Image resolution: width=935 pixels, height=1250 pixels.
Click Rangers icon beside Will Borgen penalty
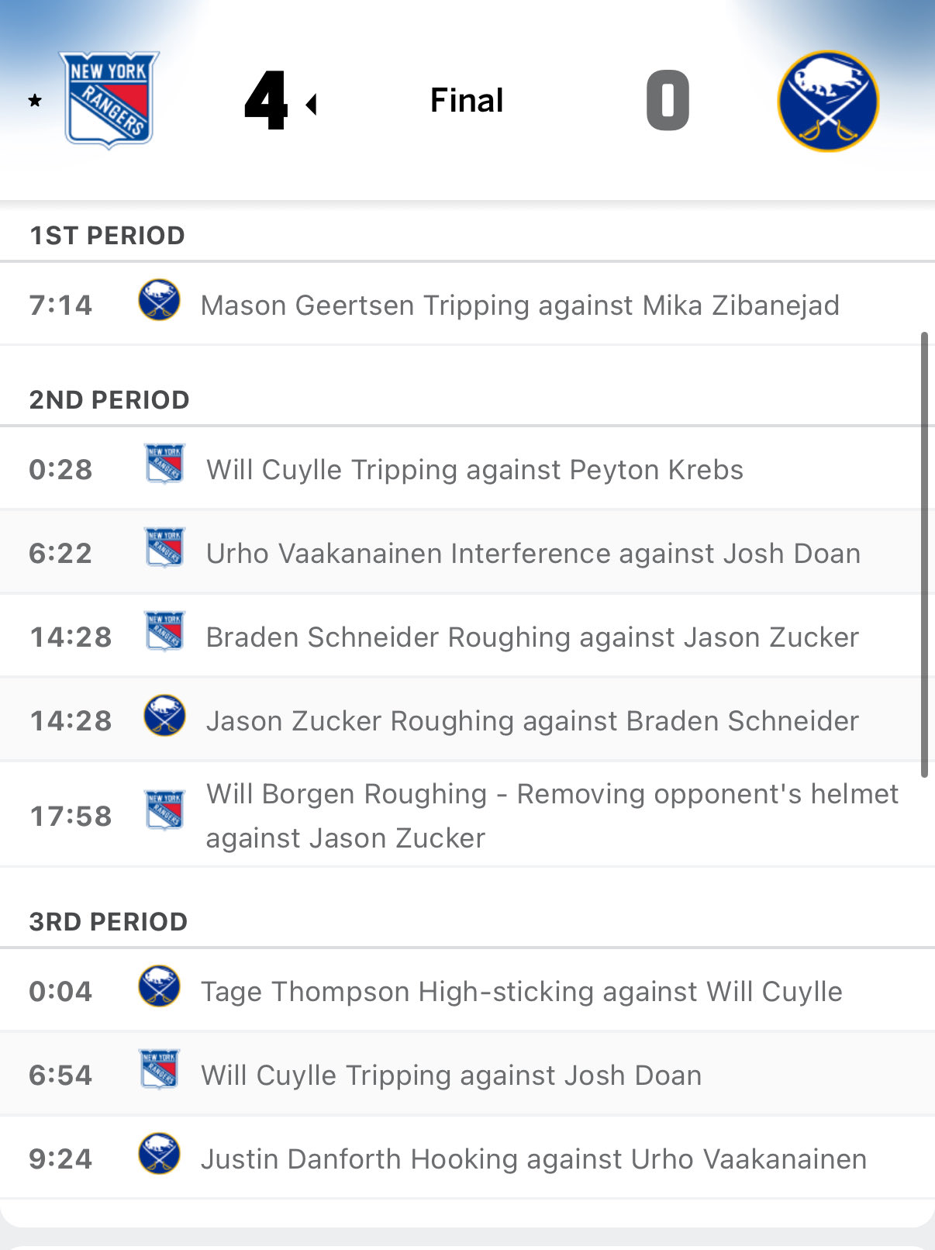click(x=164, y=810)
